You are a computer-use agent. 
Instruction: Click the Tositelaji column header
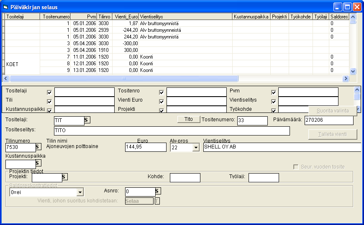pos(22,17)
